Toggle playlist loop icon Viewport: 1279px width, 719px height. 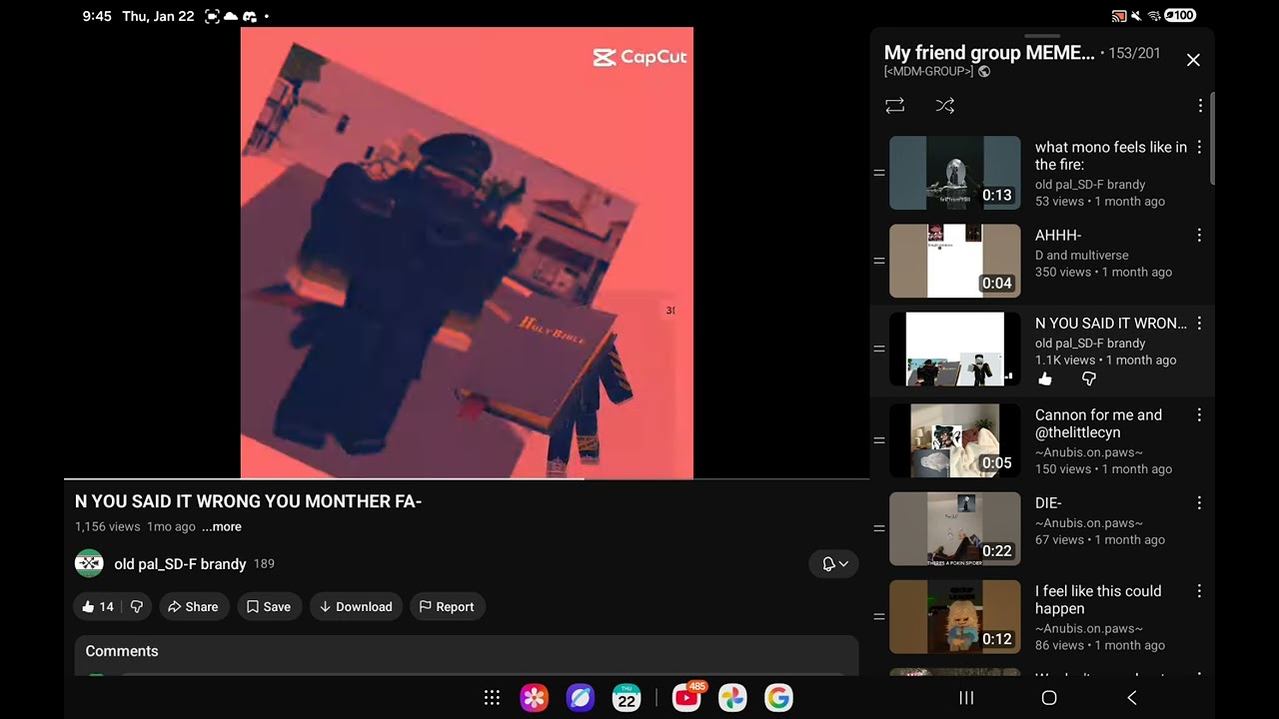894,106
